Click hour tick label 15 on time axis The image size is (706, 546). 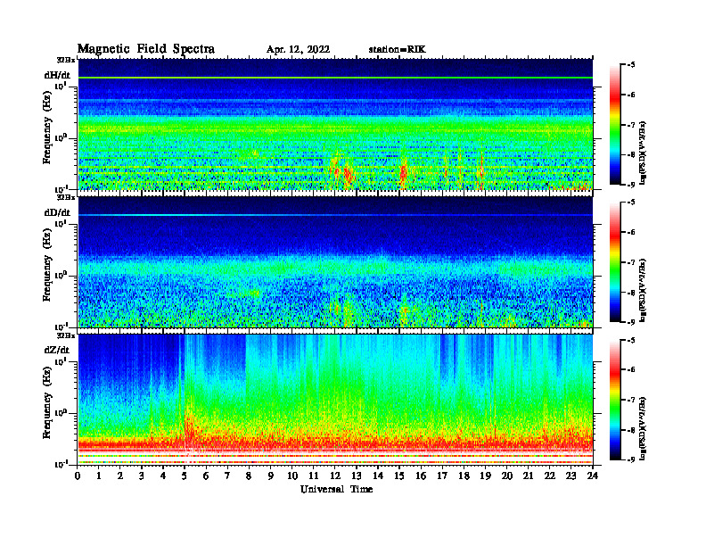399,476
